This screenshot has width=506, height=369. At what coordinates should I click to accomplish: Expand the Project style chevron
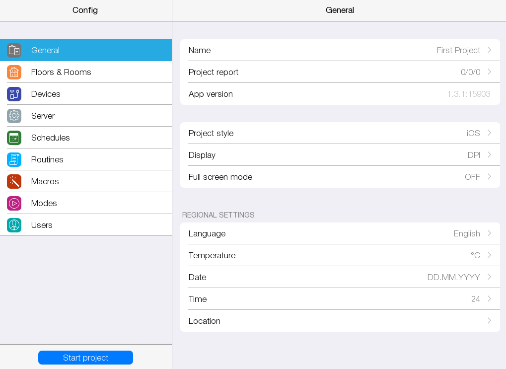coord(489,133)
